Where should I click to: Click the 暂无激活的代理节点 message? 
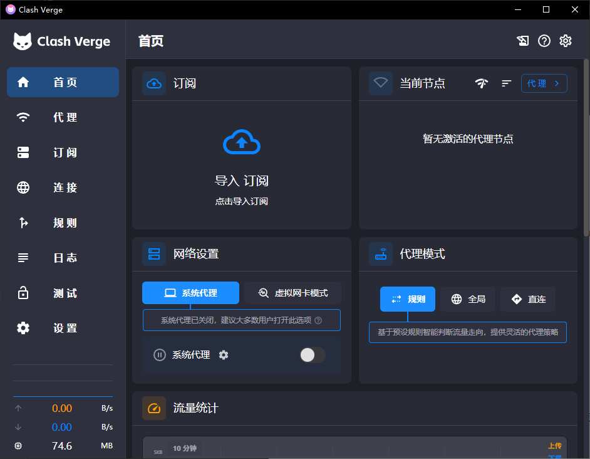[x=468, y=139]
